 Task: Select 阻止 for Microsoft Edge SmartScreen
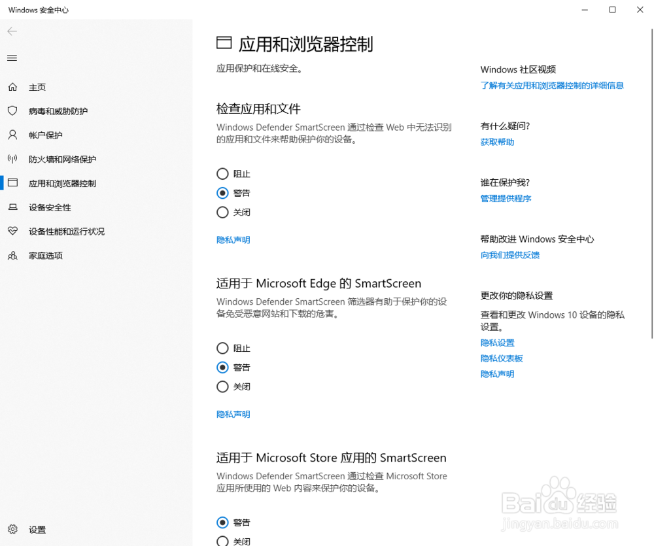pyautogui.click(x=223, y=348)
